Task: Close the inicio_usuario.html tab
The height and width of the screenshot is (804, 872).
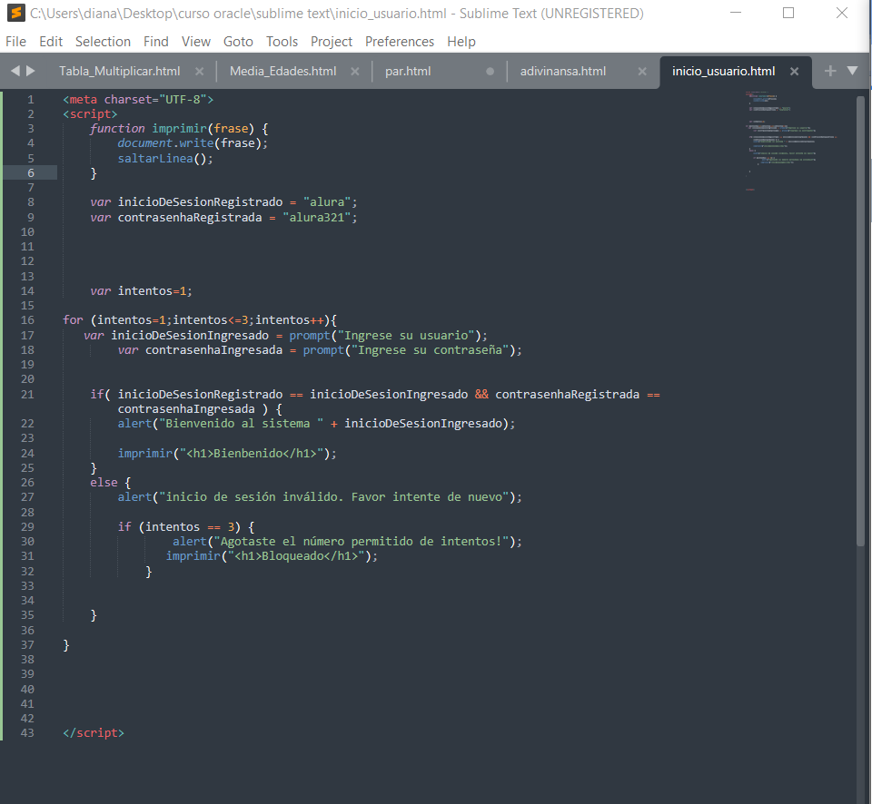Action: [x=794, y=72]
